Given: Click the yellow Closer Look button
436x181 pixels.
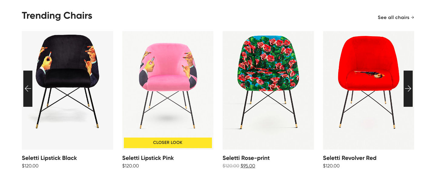Looking at the screenshot, I should 168,143.
